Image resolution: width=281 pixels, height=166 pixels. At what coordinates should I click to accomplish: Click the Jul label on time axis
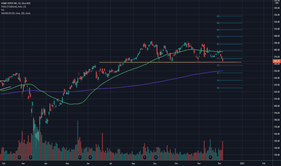coord(111,164)
